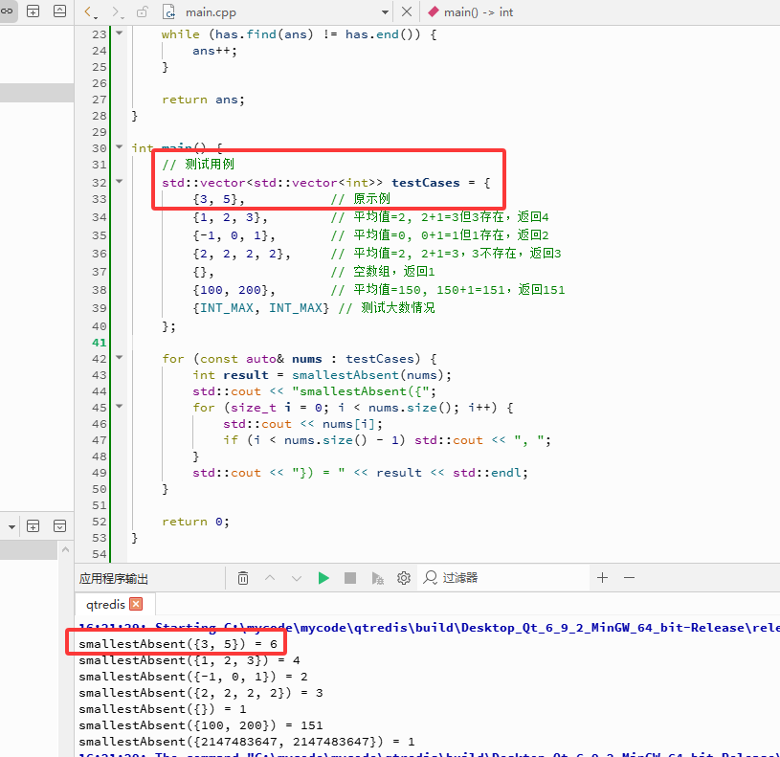The image size is (780, 757).
Task: Click the lower-left sidebar collapse down icon
Action: [59, 525]
